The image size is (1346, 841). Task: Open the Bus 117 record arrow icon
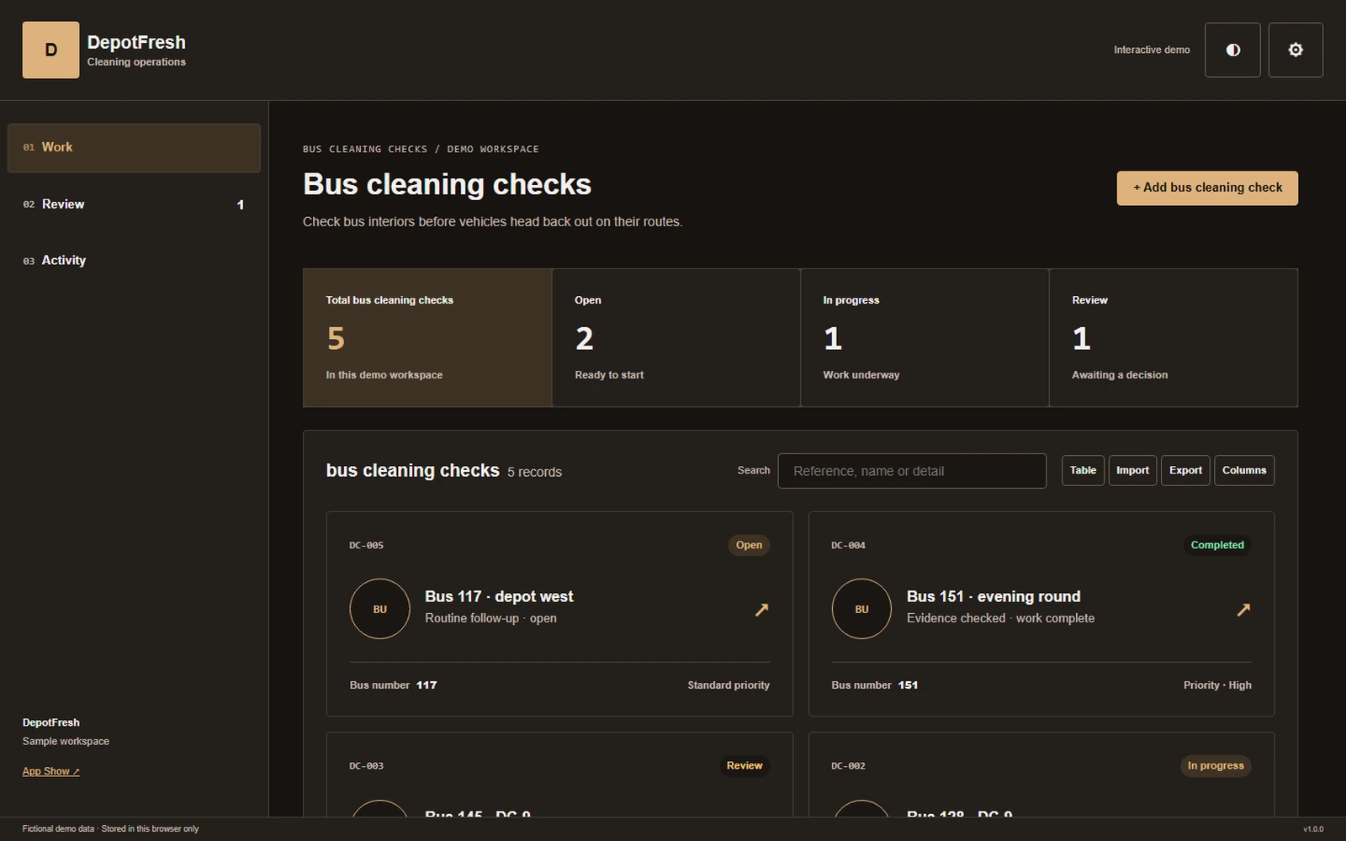[x=761, y=610]
